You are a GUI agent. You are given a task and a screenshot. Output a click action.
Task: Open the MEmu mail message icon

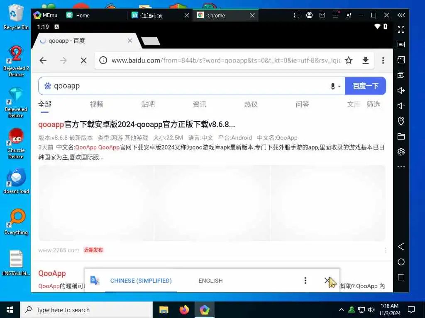click(322, 15)
